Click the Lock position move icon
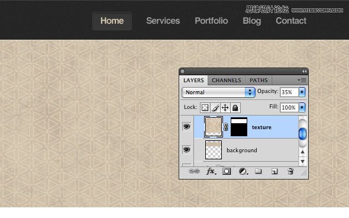 tap(225, 108)
